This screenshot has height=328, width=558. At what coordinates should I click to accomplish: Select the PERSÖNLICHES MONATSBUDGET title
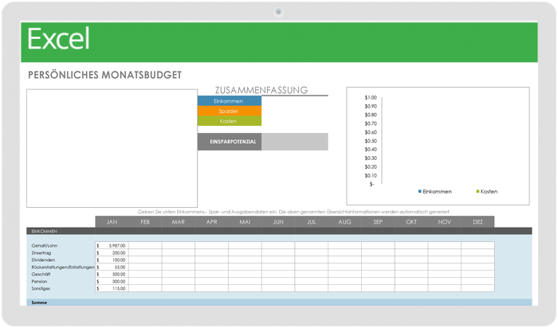(x=105, y=75)
